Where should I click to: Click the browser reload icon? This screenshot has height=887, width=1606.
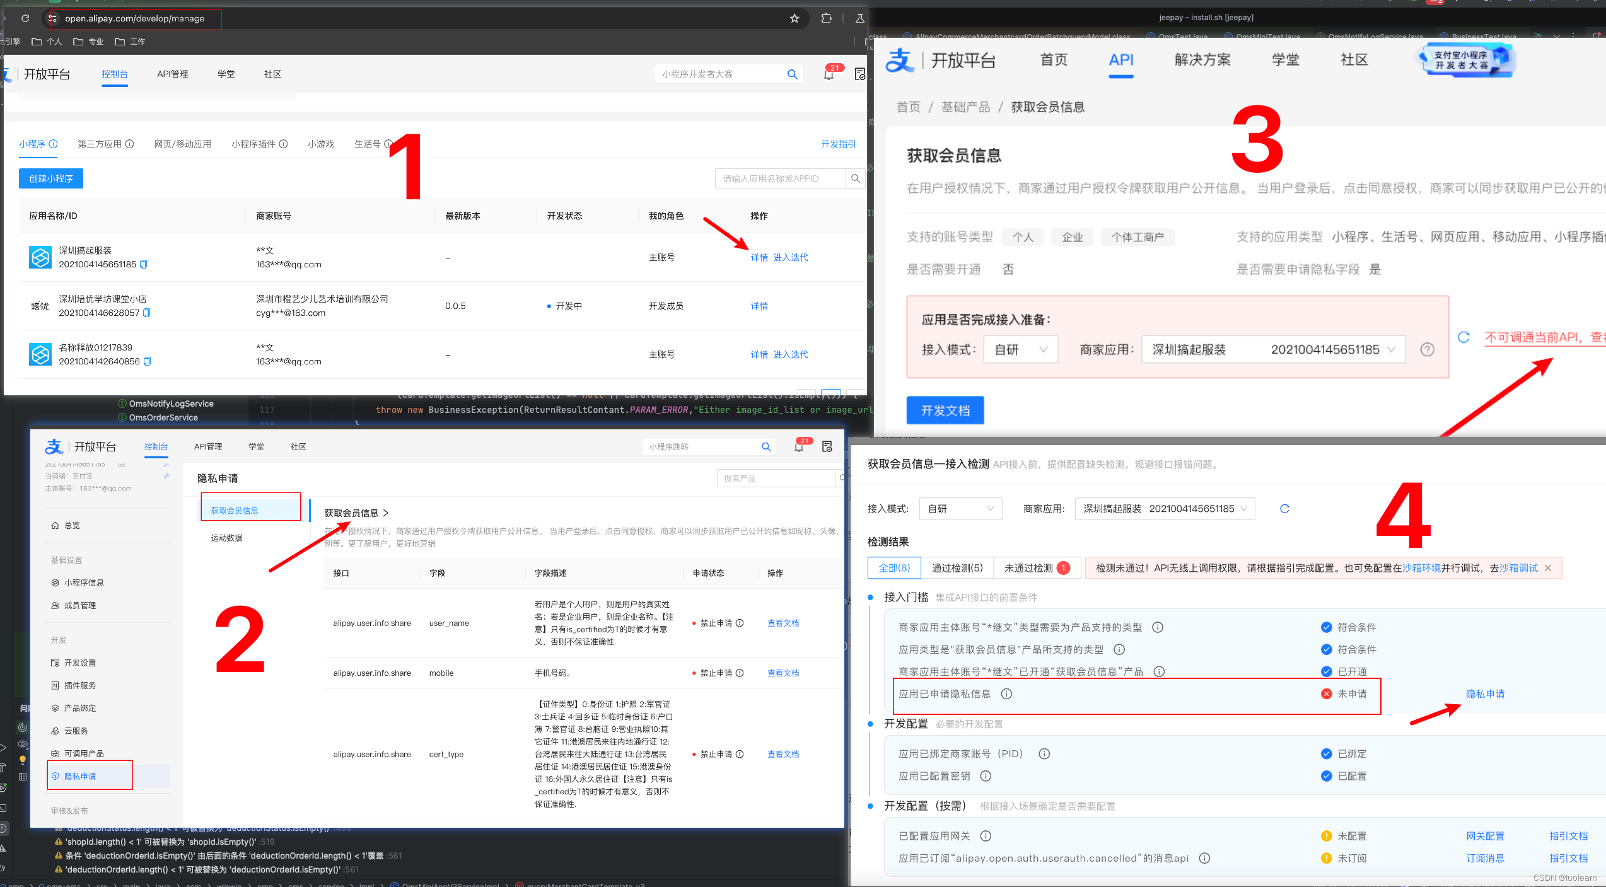tap(25, 18)
